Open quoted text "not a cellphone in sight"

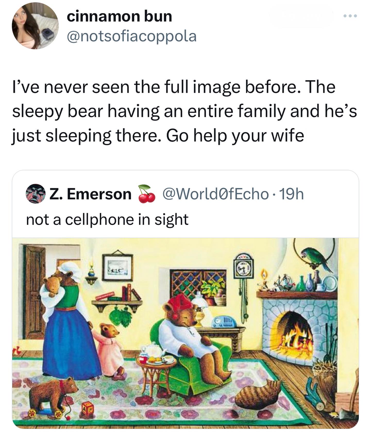[x=107, y=219]
